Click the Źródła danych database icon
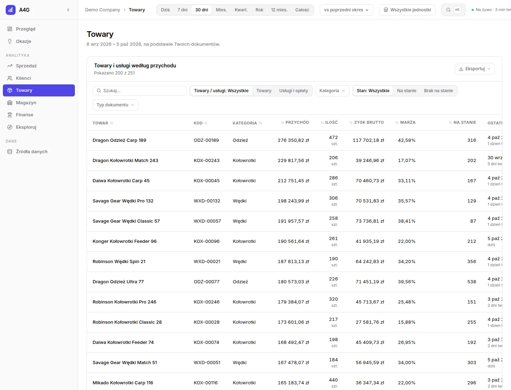The width and height of the screenshot is (511, 390). (10, 151)
